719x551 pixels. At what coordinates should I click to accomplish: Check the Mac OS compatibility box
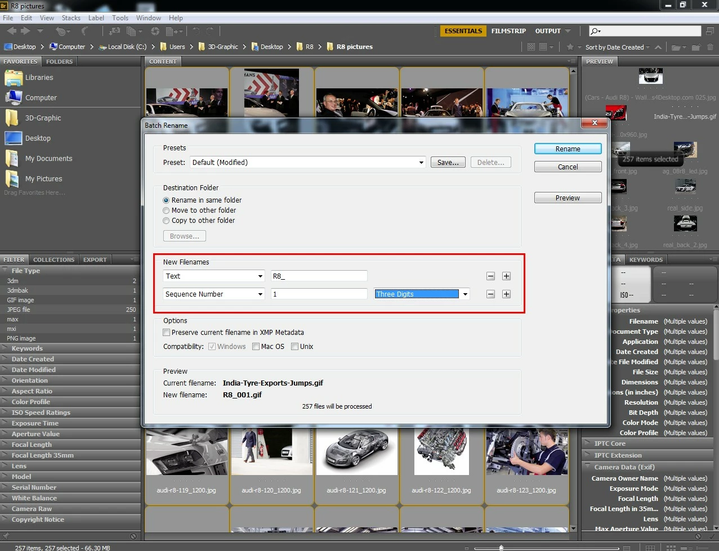click(256, 347)
